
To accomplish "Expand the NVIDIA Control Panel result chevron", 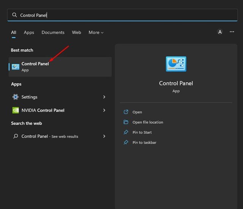I will (104, 110).
